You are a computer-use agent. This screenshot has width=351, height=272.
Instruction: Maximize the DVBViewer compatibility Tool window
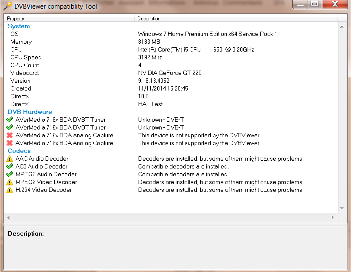[x=315, y=4]
